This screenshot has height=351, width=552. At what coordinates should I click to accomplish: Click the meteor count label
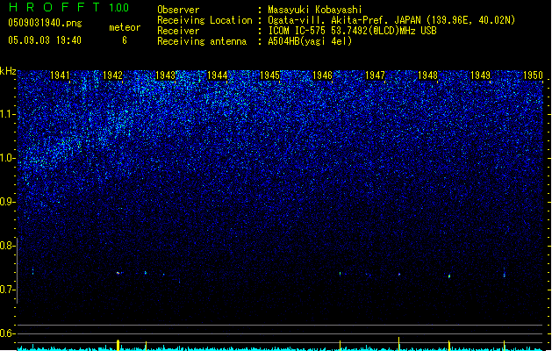click(125, 27)
